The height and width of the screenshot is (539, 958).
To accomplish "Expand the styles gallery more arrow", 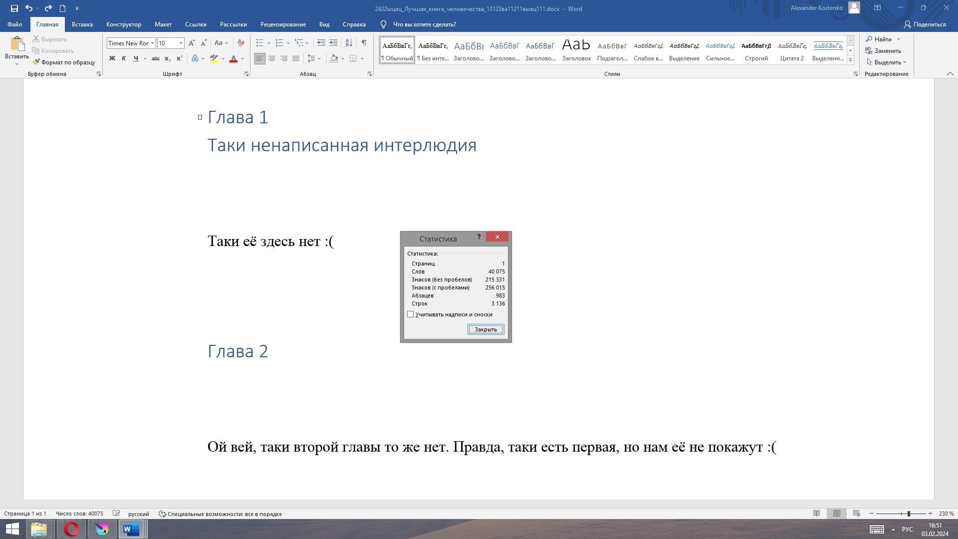I will [x=851, y=60].
